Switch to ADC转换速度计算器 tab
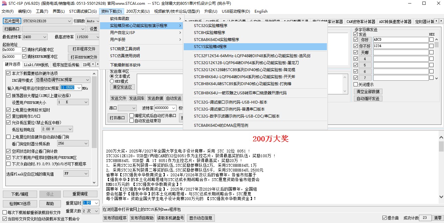 click(395, 22)
